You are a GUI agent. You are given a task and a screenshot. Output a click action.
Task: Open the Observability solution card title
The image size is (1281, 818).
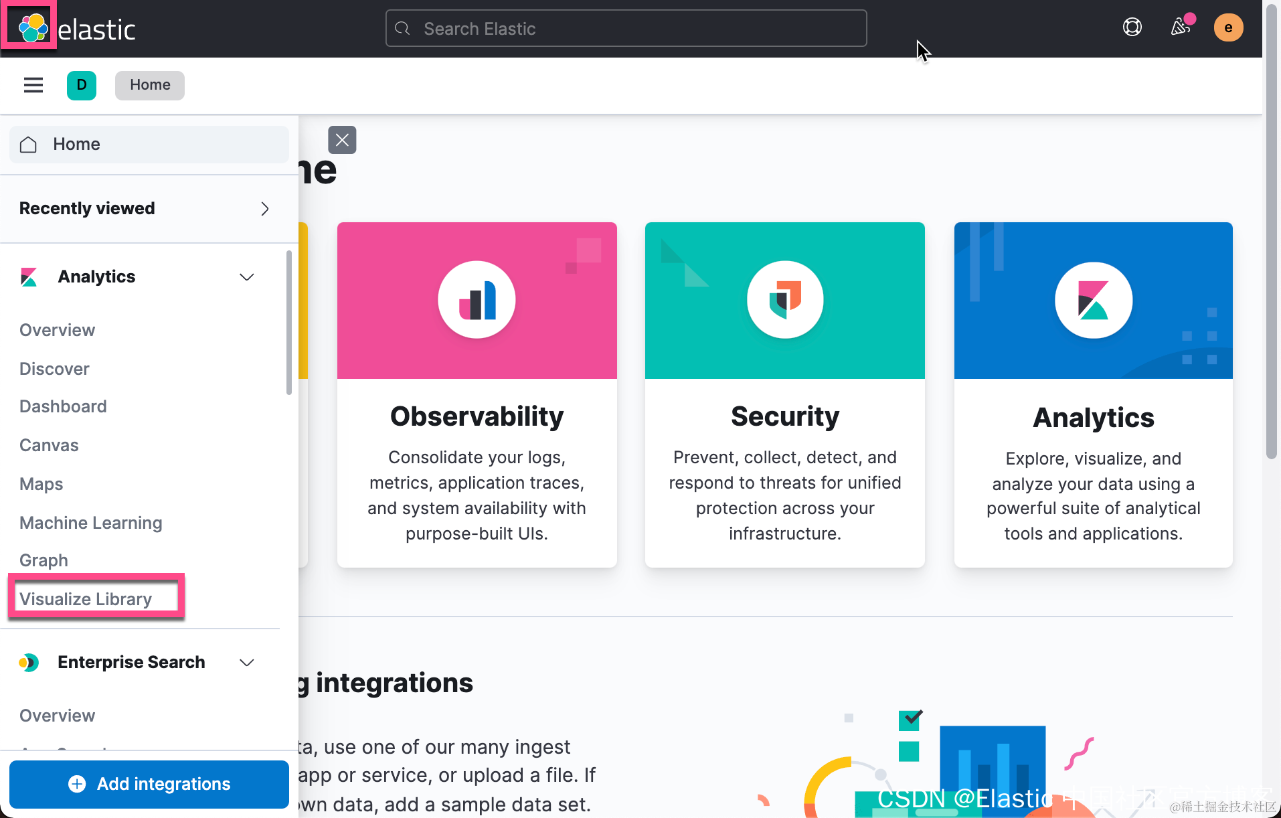(477, 416)
